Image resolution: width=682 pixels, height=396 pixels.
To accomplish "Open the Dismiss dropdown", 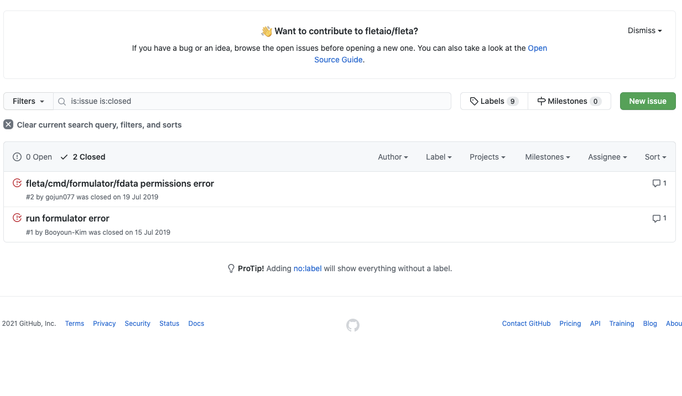I will point(645,30).
